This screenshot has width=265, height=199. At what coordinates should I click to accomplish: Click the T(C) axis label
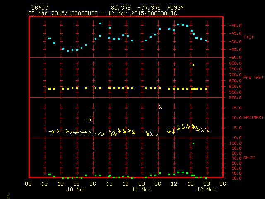(248, 37)
